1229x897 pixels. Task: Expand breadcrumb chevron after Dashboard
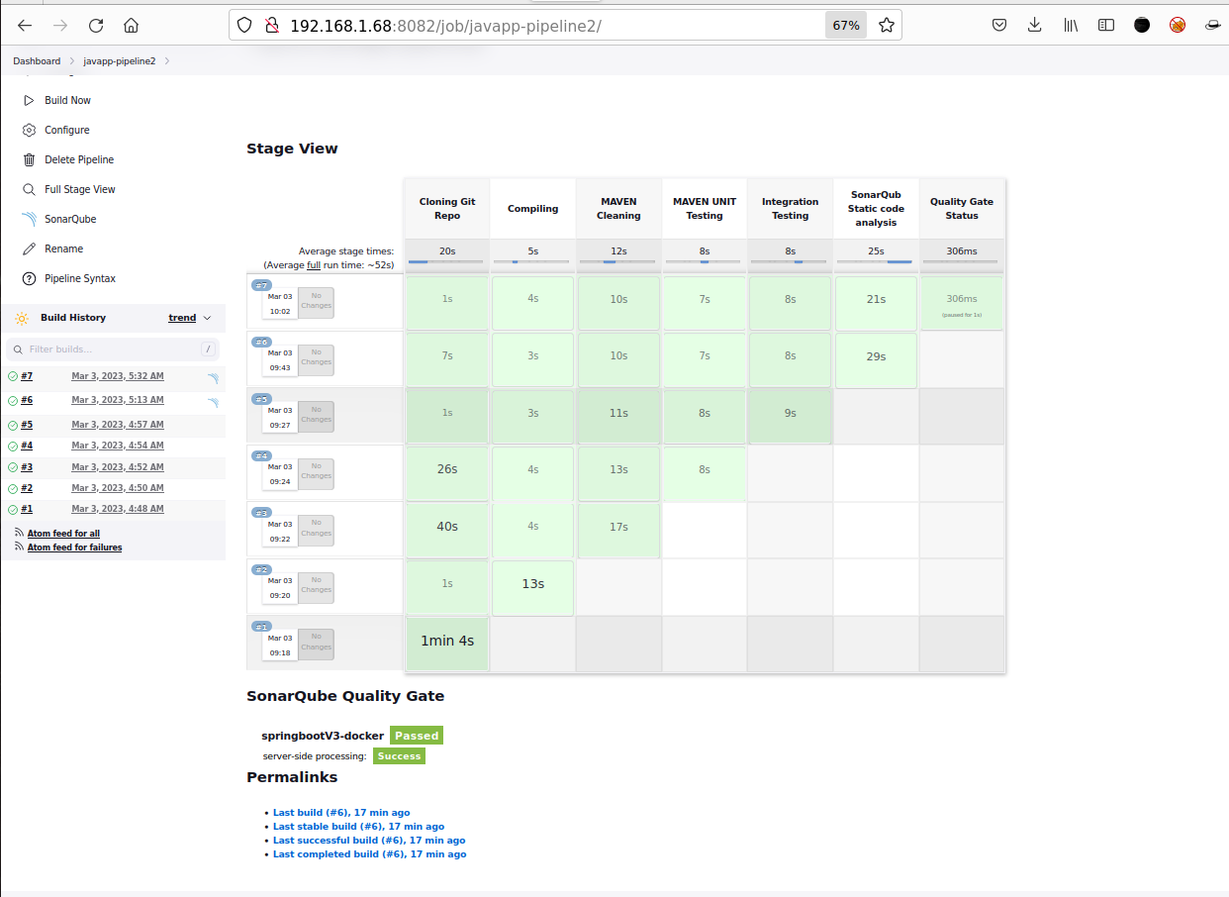pos(71,61)
